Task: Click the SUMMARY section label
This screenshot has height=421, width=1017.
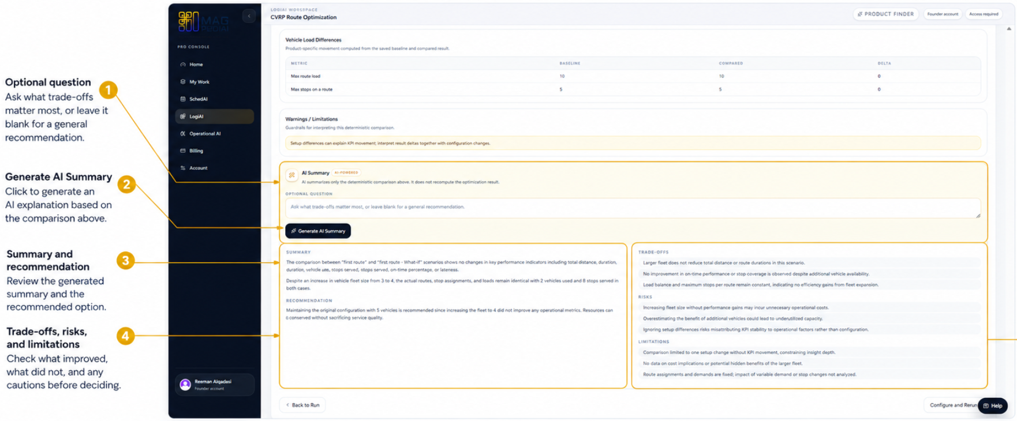Action: tap(298, 252)
